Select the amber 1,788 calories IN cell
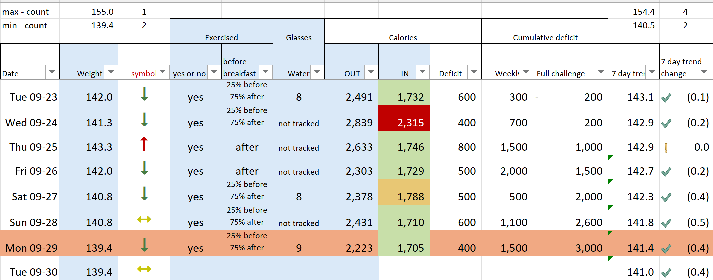The image size is (713, 280). (x=404, y=192)
